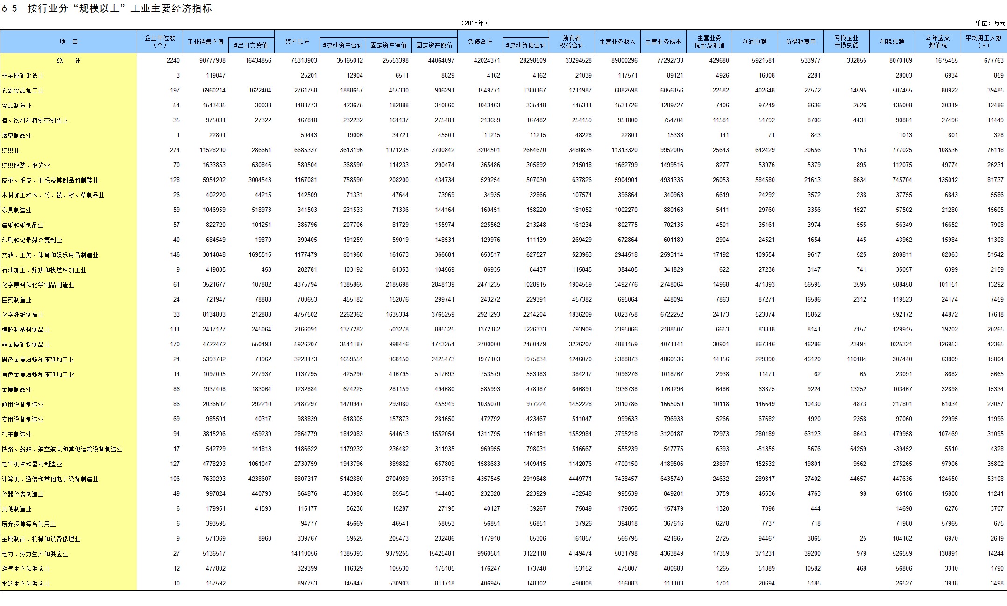Click the 企业单位数 column header
The height and width of the screenshot is (606, 1007).
click(x=160, y=42)
